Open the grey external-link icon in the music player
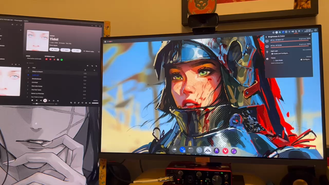The height and width of the screenshot is (185, 329). [58, 60]
